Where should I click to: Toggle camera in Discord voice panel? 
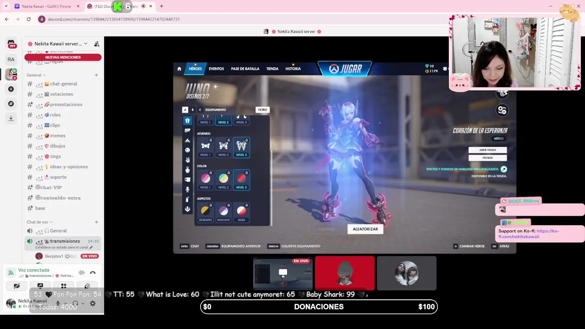pyautogui.click(x=17, y=286)
